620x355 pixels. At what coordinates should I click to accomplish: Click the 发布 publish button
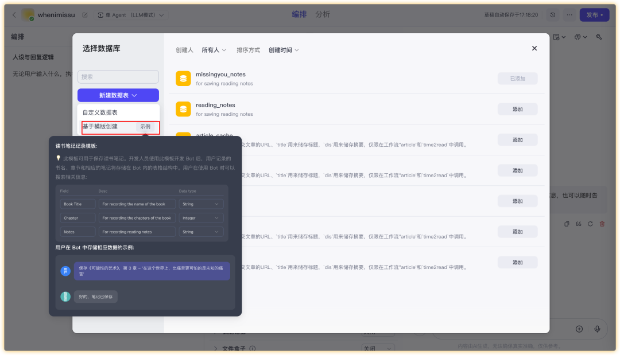(x=594, y=15)
